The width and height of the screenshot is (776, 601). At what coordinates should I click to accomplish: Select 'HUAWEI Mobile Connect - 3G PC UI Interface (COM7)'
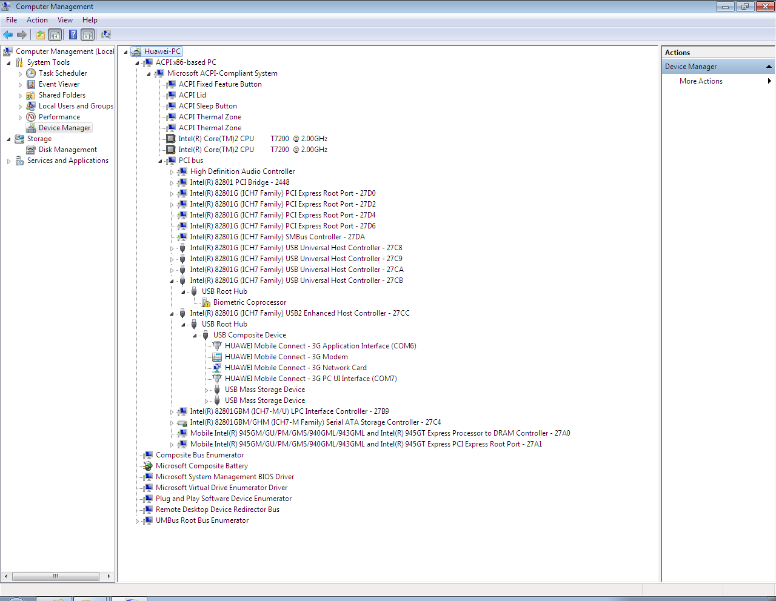pos(311,379)
